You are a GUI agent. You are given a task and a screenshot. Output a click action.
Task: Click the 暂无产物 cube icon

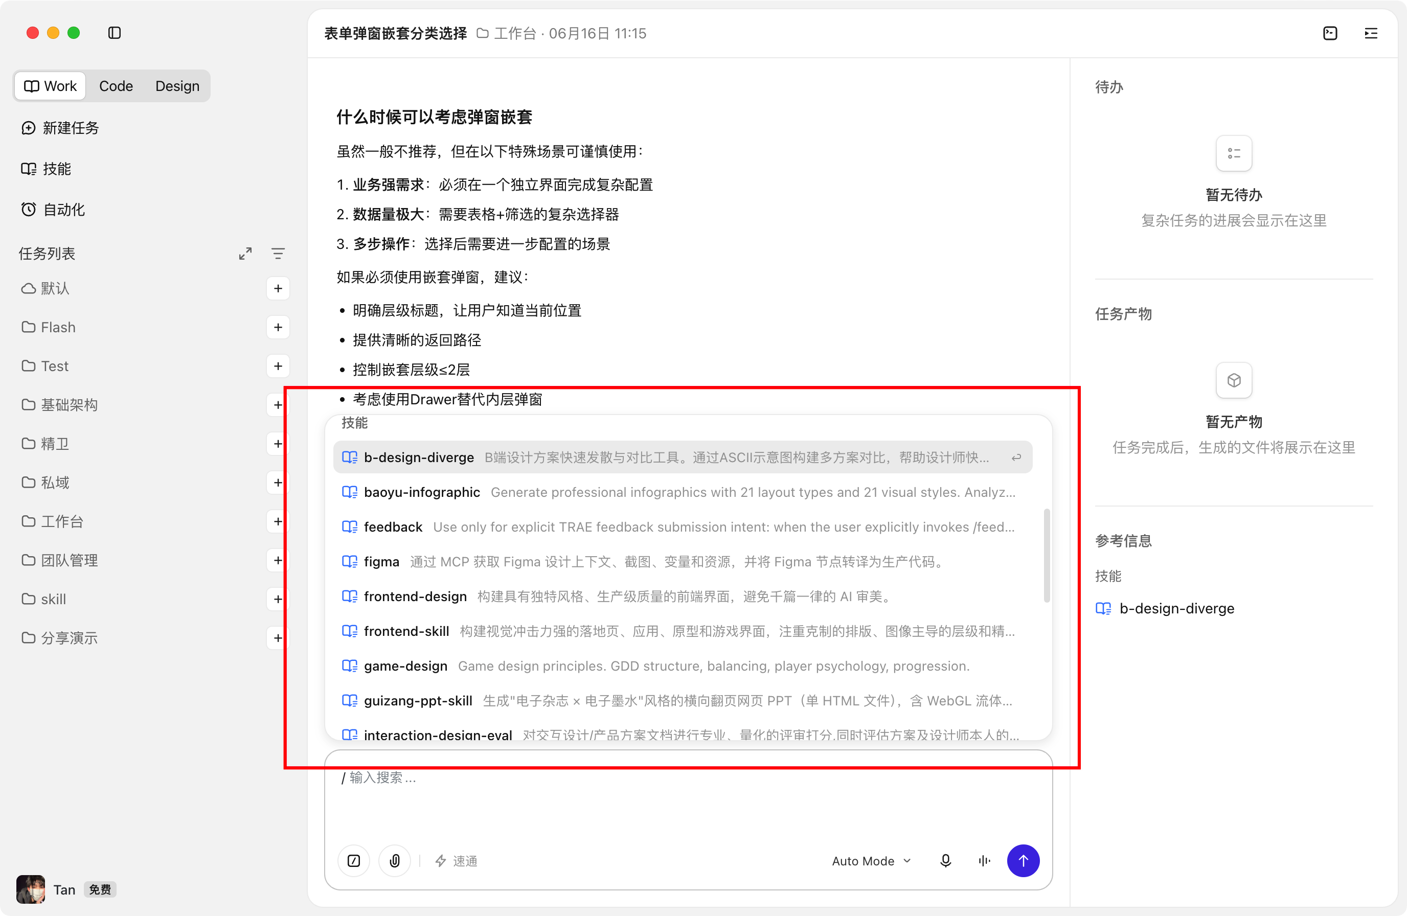(1234, 380)
